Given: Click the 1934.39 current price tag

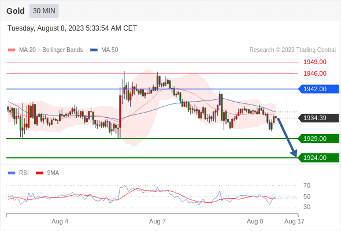Looking at the screenshot, I should click(318, 118).
